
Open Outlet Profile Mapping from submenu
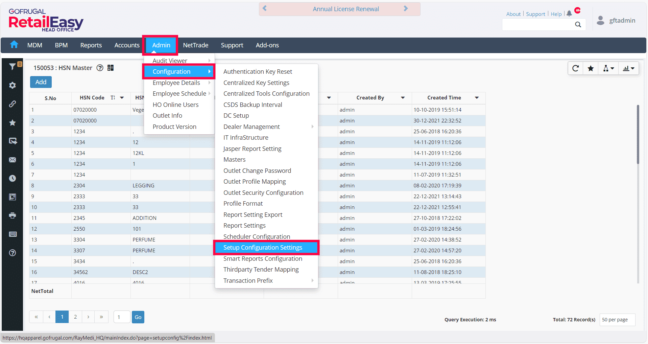pyautogui.click(x=255, y=182)
